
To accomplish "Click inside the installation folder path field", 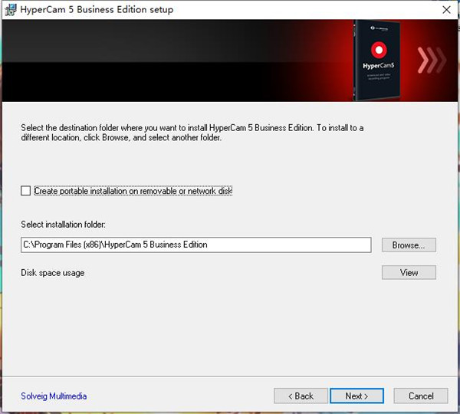I will coord(196,245).
